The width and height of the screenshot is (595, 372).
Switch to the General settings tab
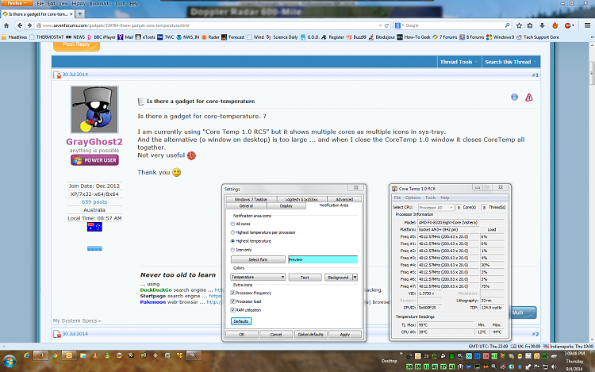246,205
